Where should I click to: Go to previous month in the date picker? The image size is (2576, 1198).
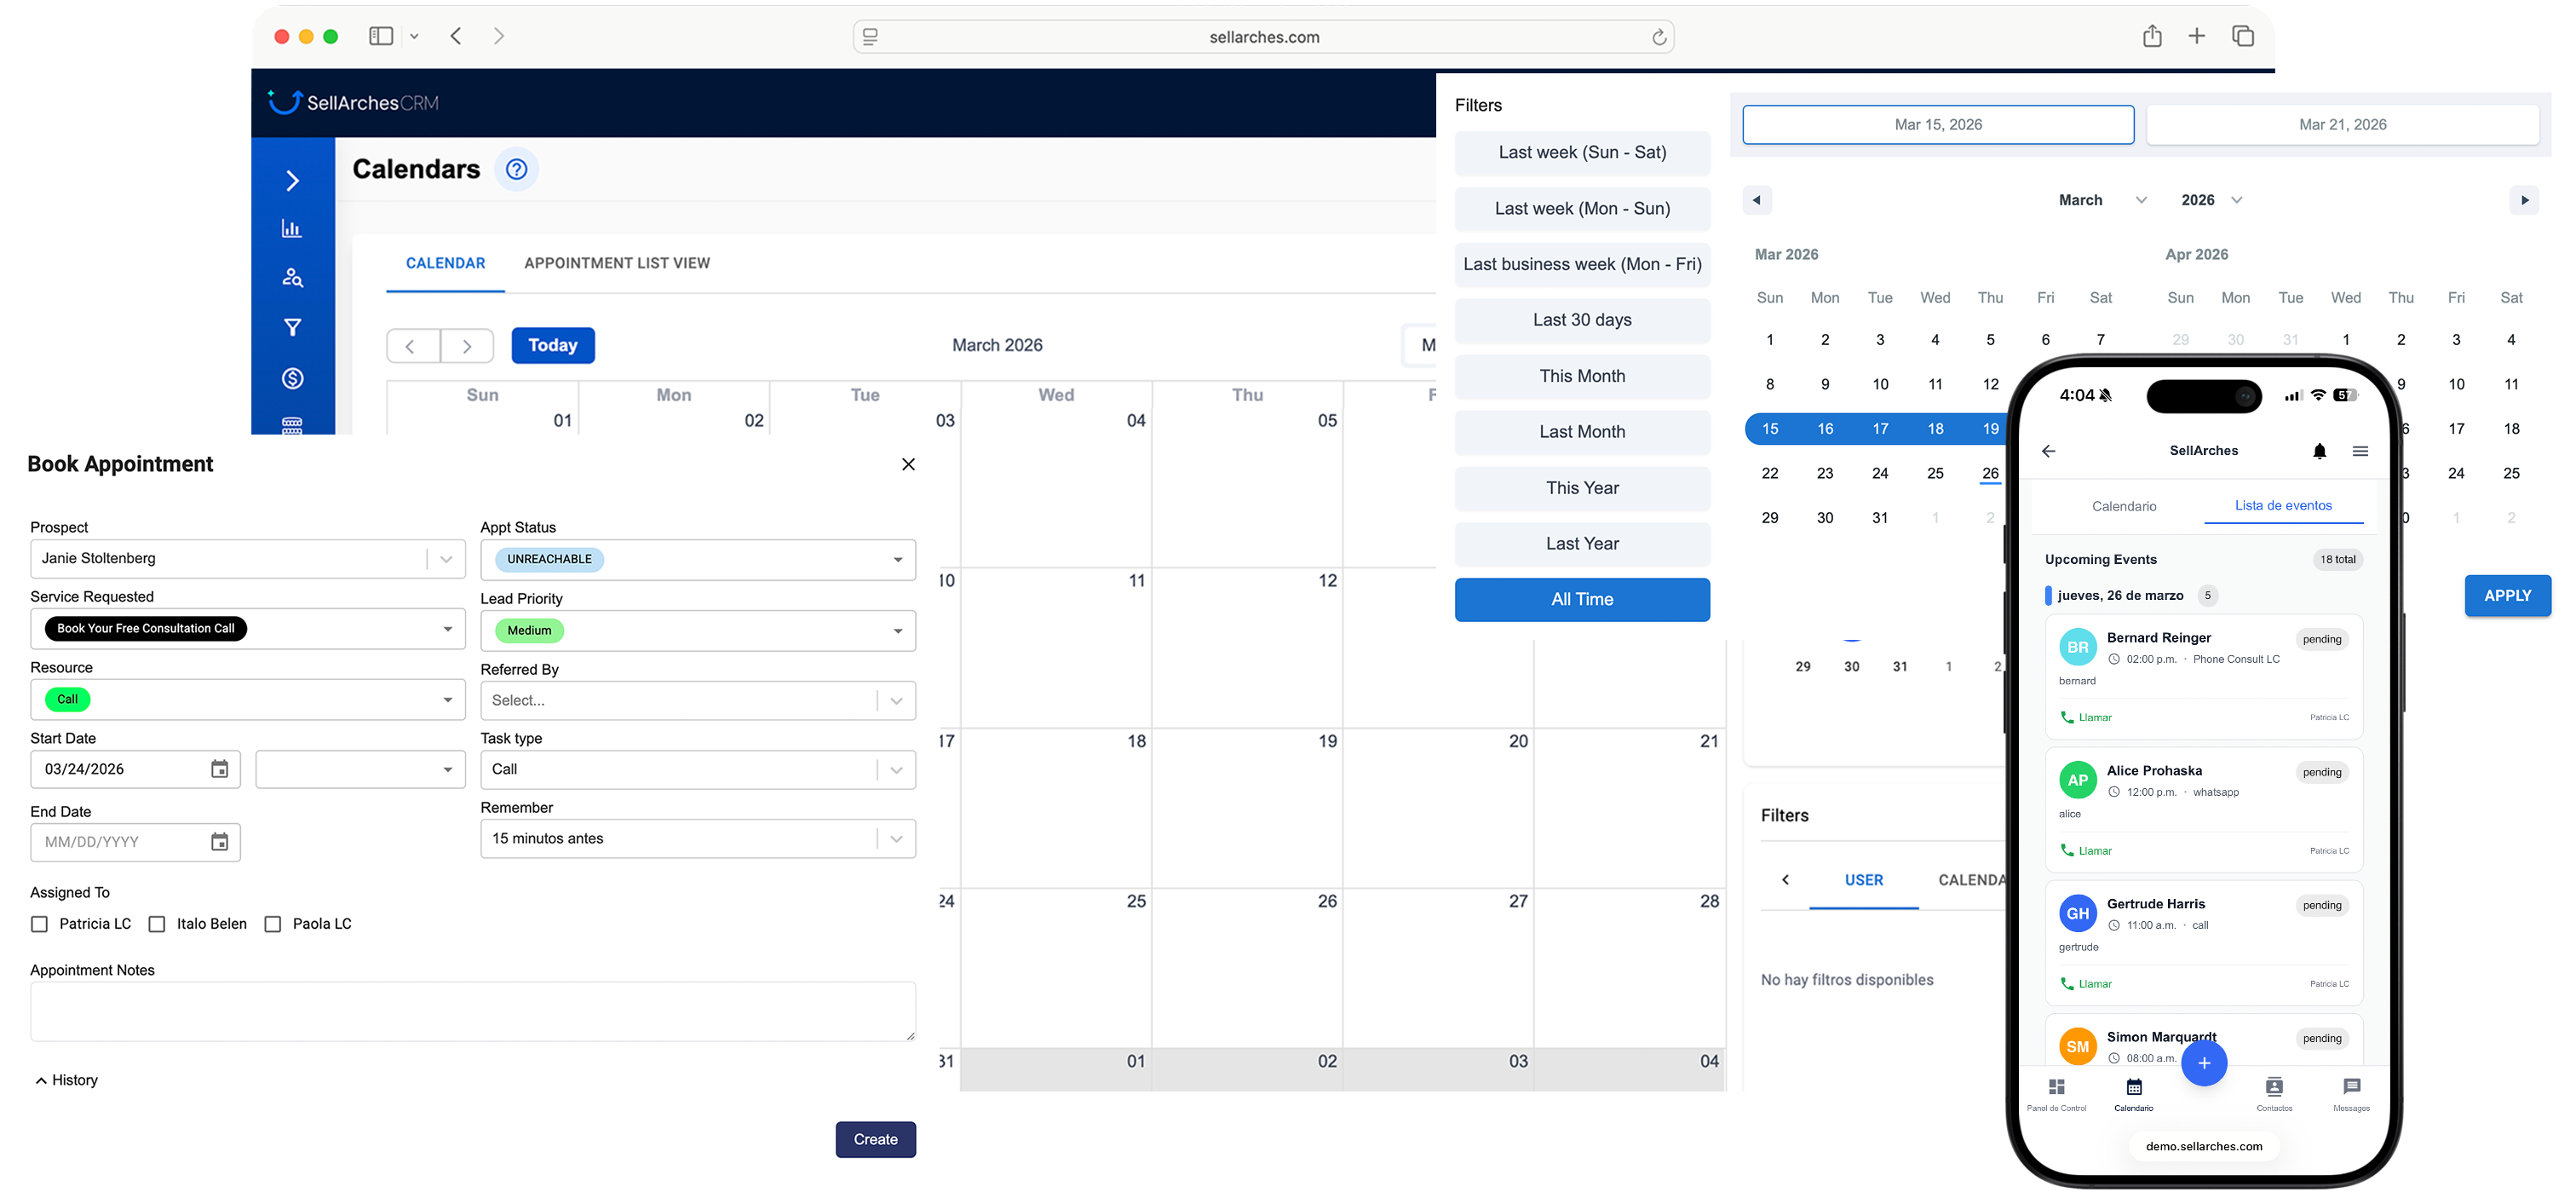[1757, 200]
